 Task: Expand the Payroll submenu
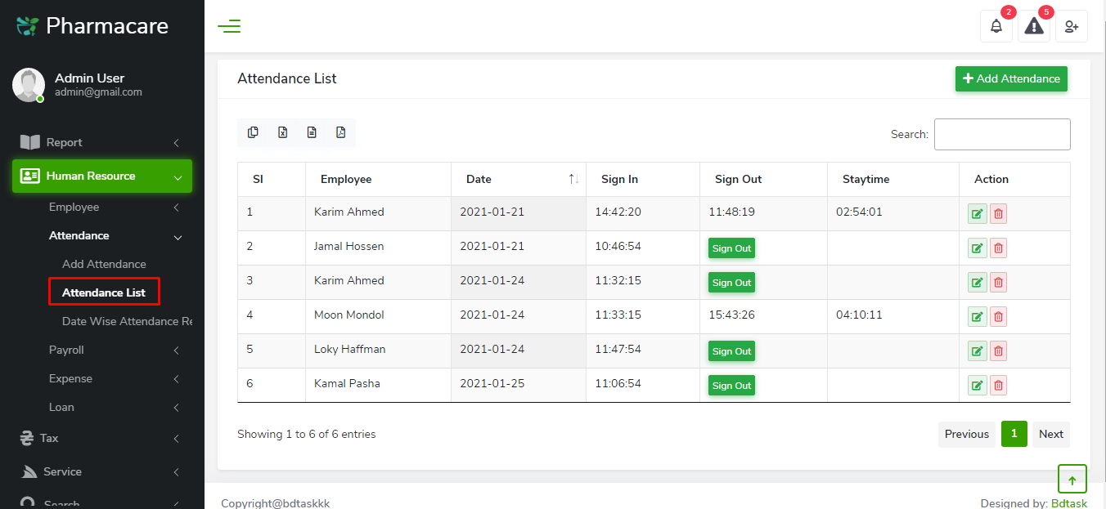click(115, 350)
